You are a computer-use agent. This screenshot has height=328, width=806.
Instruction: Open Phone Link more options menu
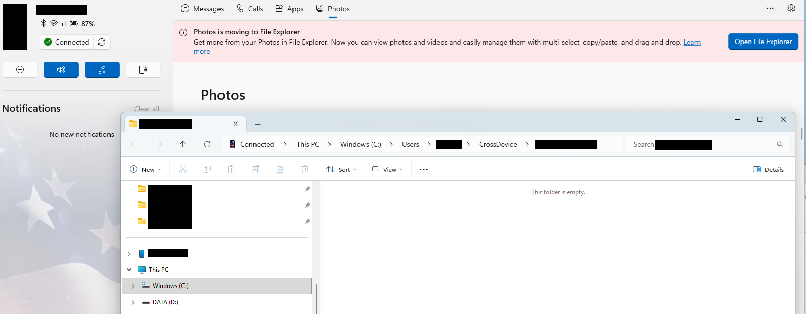(x=770, y=8)
